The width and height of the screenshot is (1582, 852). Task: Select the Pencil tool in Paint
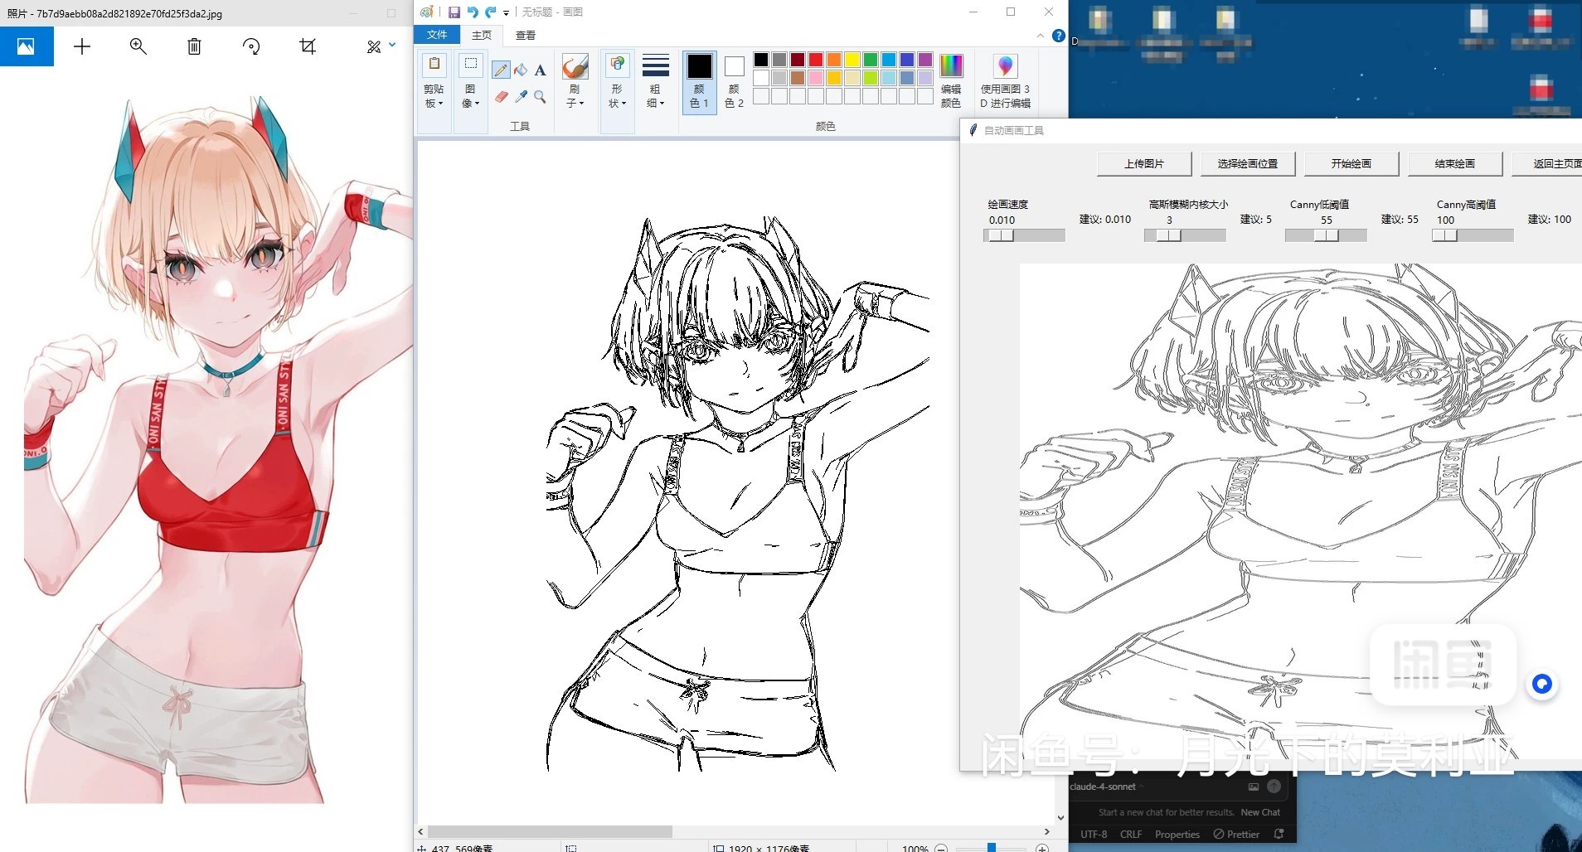point(500,70)
